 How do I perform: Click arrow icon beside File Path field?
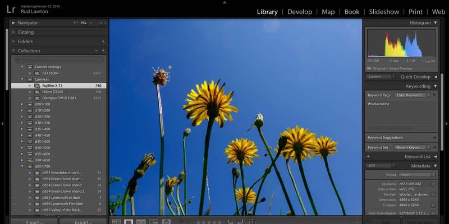click(433, 194)
